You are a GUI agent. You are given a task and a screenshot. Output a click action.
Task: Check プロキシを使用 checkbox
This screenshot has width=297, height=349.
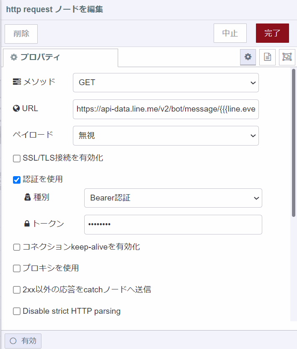point(17,268)
